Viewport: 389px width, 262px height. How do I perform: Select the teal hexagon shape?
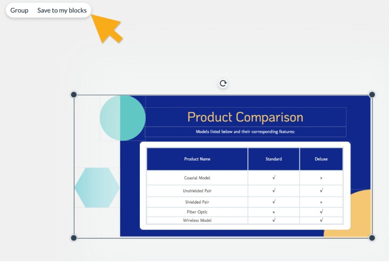pyautogui.click(x=97, y=188)
